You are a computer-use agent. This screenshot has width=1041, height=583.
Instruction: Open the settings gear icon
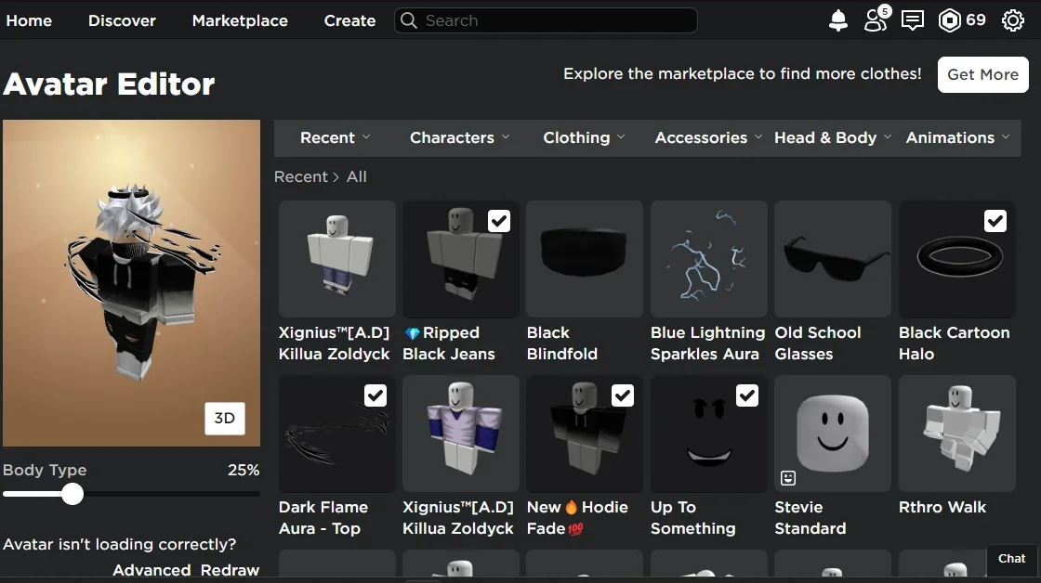(x=1013, y=20)
